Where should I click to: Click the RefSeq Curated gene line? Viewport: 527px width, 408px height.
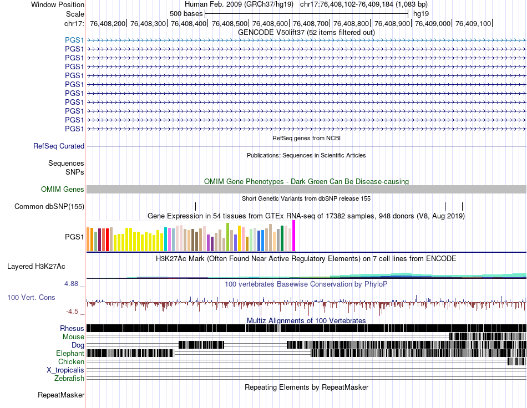(306, 146)
